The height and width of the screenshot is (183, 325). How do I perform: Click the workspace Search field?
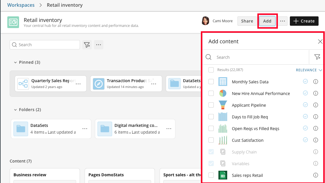(45, 45)
